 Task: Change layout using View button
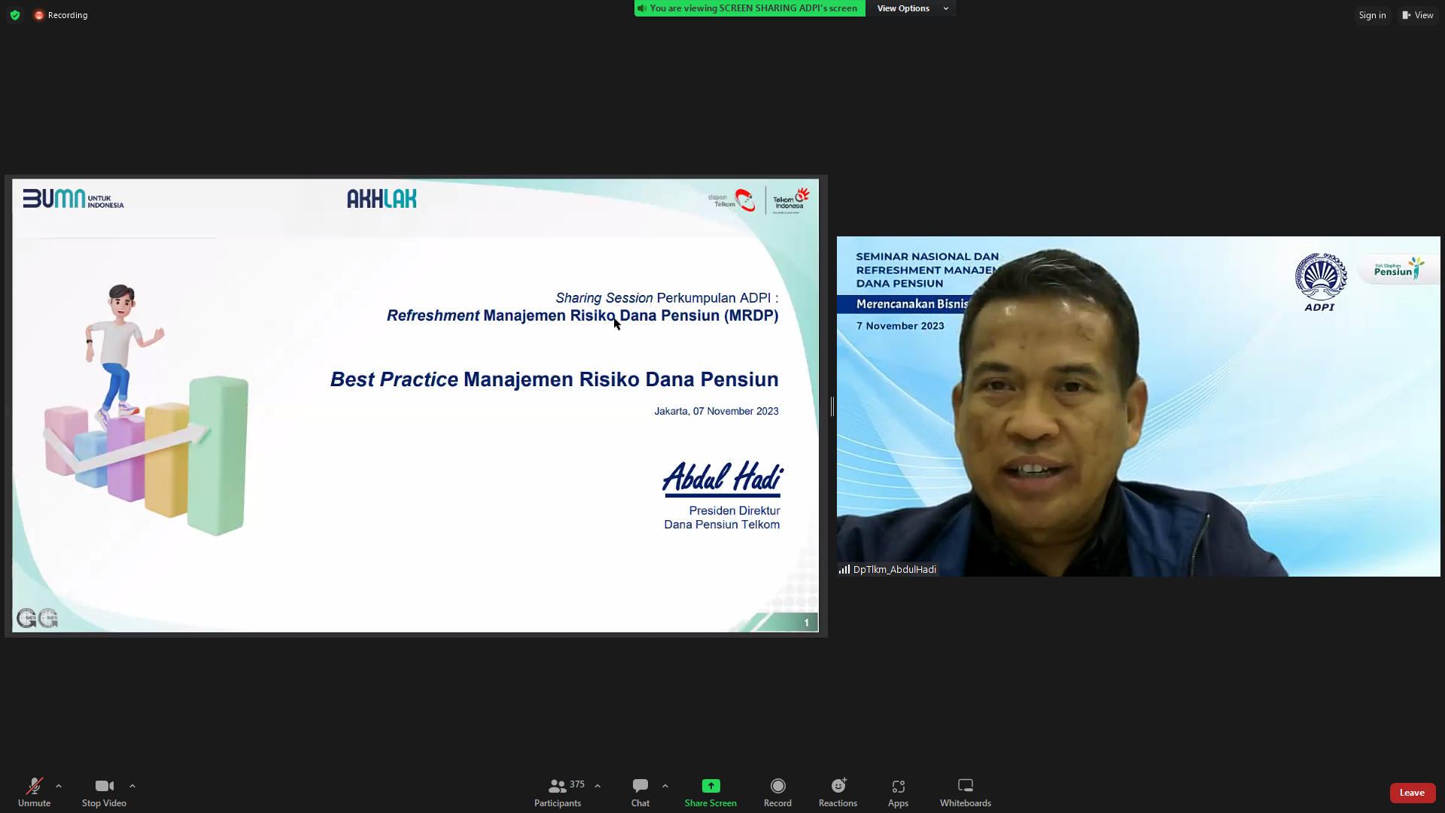[x=1418, y=15]
